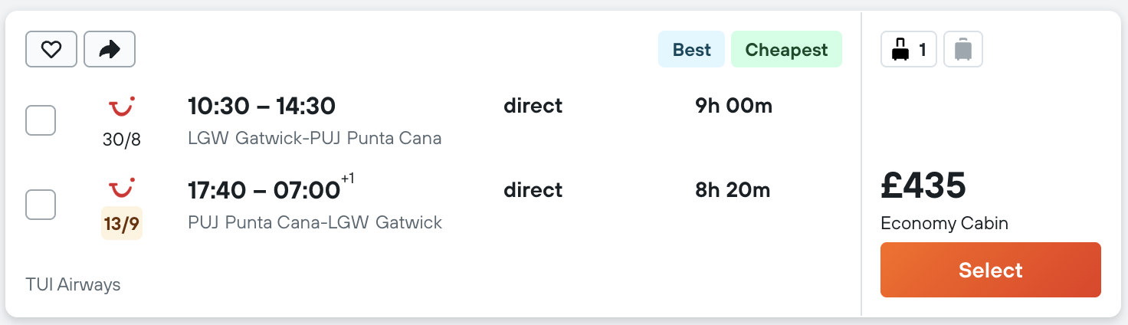This screenshot has width=1128, height=325.
Task: Click the Best tag
Action: [692, 50]
